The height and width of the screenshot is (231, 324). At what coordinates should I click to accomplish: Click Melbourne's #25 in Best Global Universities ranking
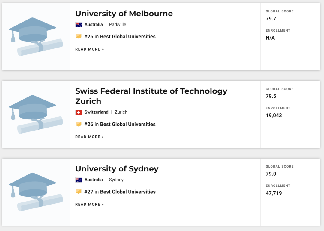pyautogui.click(x=120, y=37)
